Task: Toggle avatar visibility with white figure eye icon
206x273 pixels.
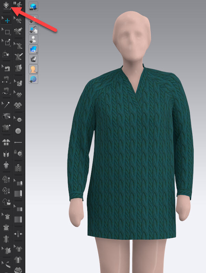Action: 33,39
